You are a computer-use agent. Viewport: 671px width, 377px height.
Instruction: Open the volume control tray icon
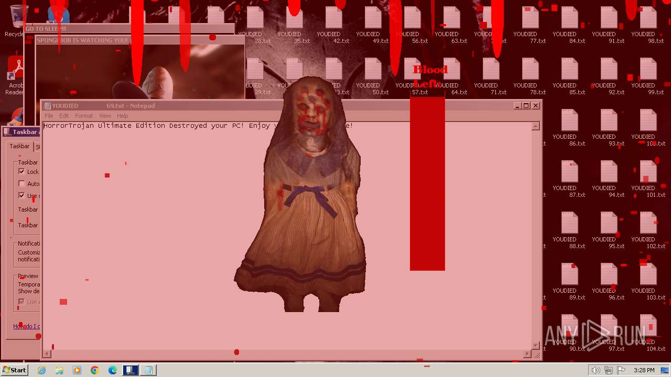click(x=596, y=370)
